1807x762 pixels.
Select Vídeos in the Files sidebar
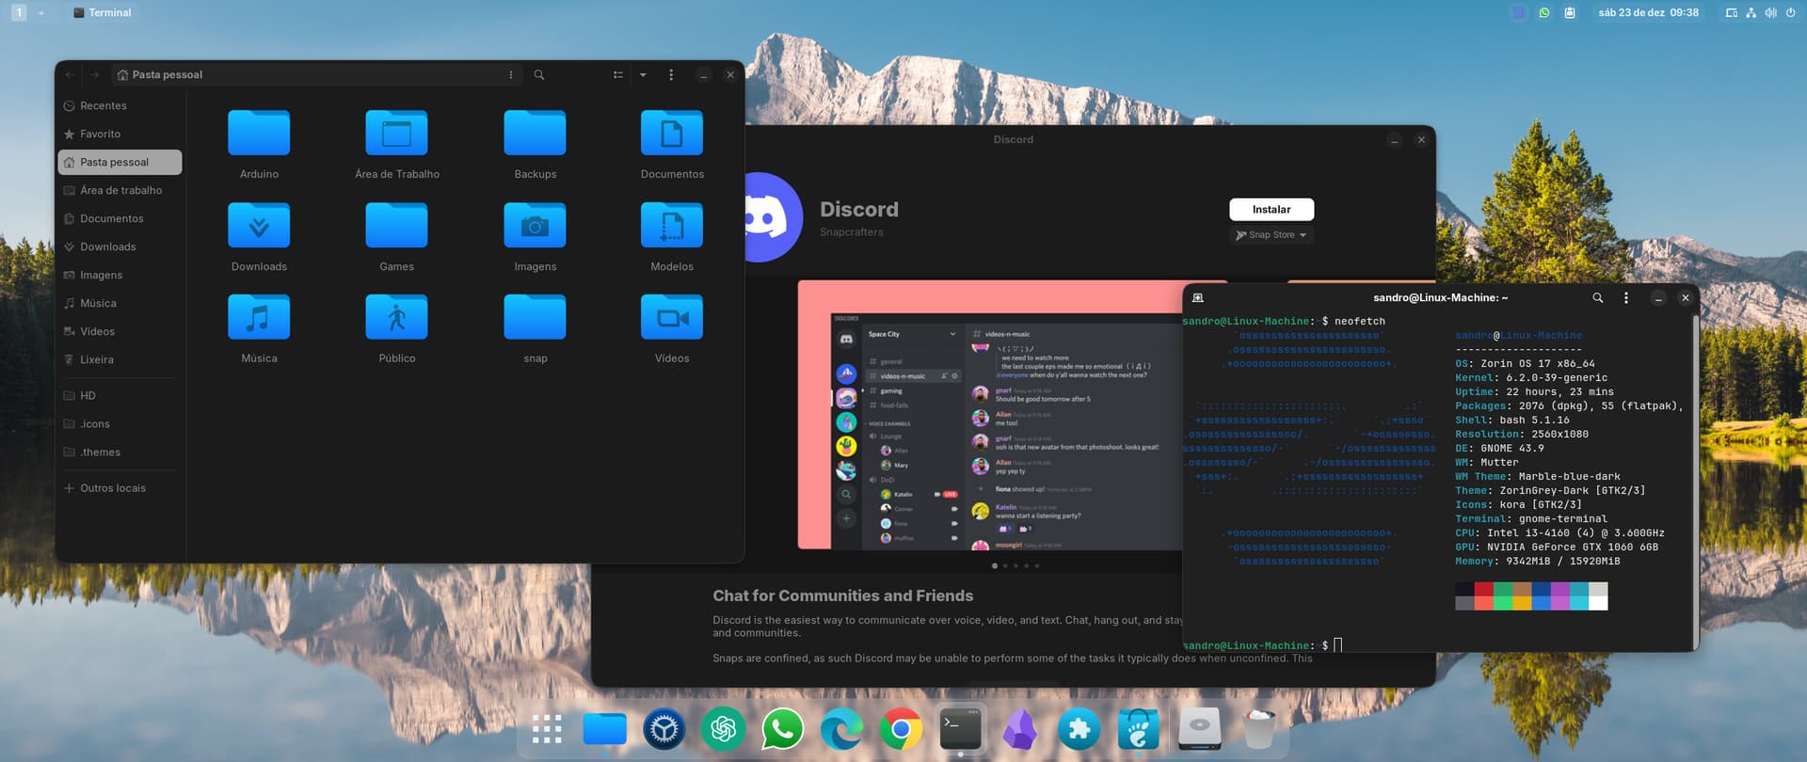[120, 331]
